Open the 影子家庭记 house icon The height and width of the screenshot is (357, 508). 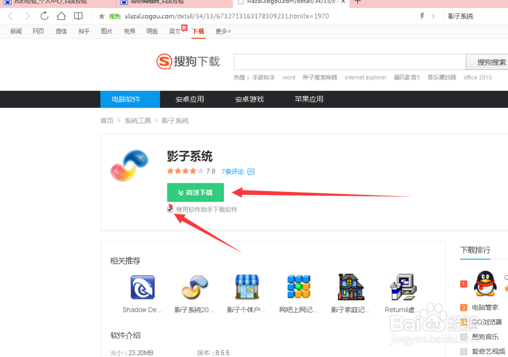tap(351, 287)
